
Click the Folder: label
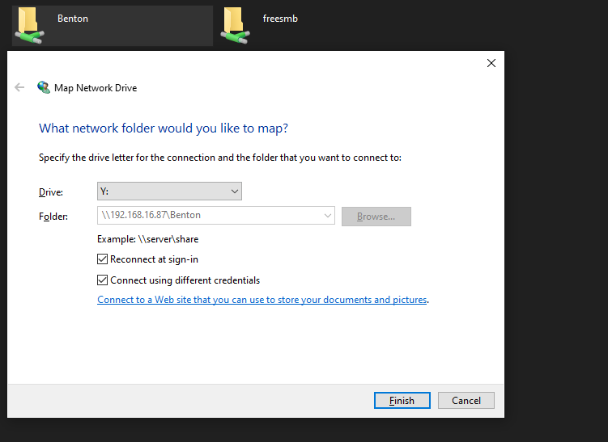click(53, 217)
